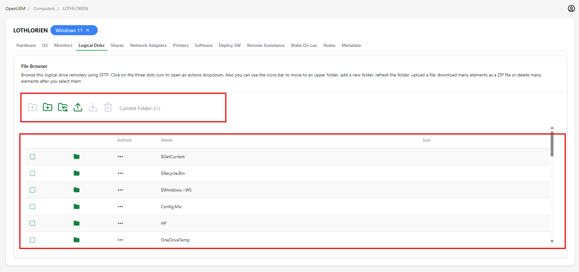
Task: Click the OneDriveTemp folder name
Action: [175, 240]
